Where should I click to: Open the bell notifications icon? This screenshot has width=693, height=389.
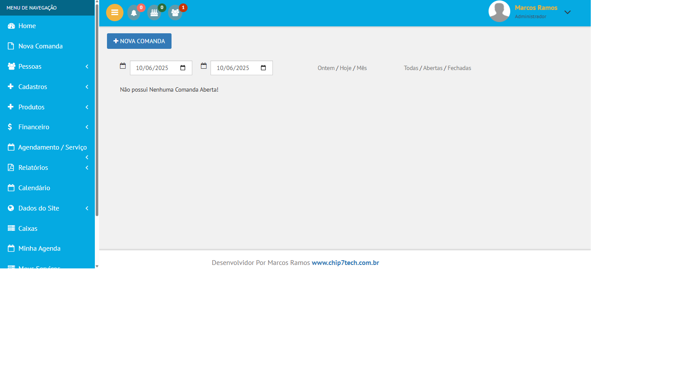click(x=134, y=13)
